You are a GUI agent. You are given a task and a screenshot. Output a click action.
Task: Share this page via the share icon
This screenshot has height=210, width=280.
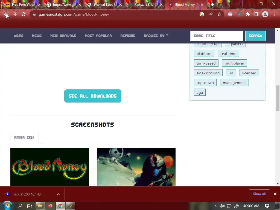coord(211,14)
